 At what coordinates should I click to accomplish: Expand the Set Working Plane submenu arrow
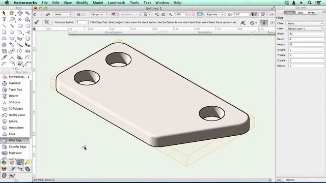(29, 77)
